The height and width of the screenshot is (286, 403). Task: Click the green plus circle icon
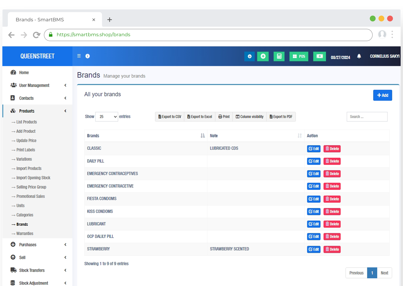pos(263,56)
